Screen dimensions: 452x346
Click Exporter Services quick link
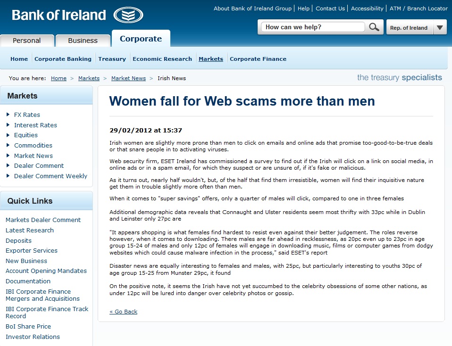coord(32,250)
